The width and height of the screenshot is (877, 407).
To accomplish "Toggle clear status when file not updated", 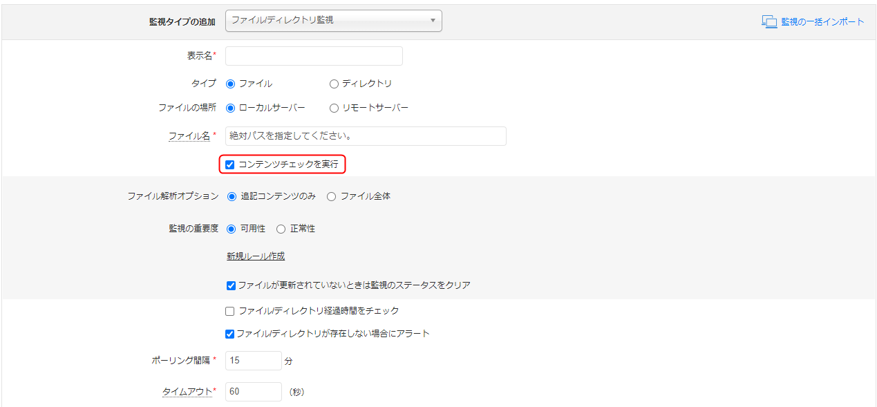I will (231, 285).
